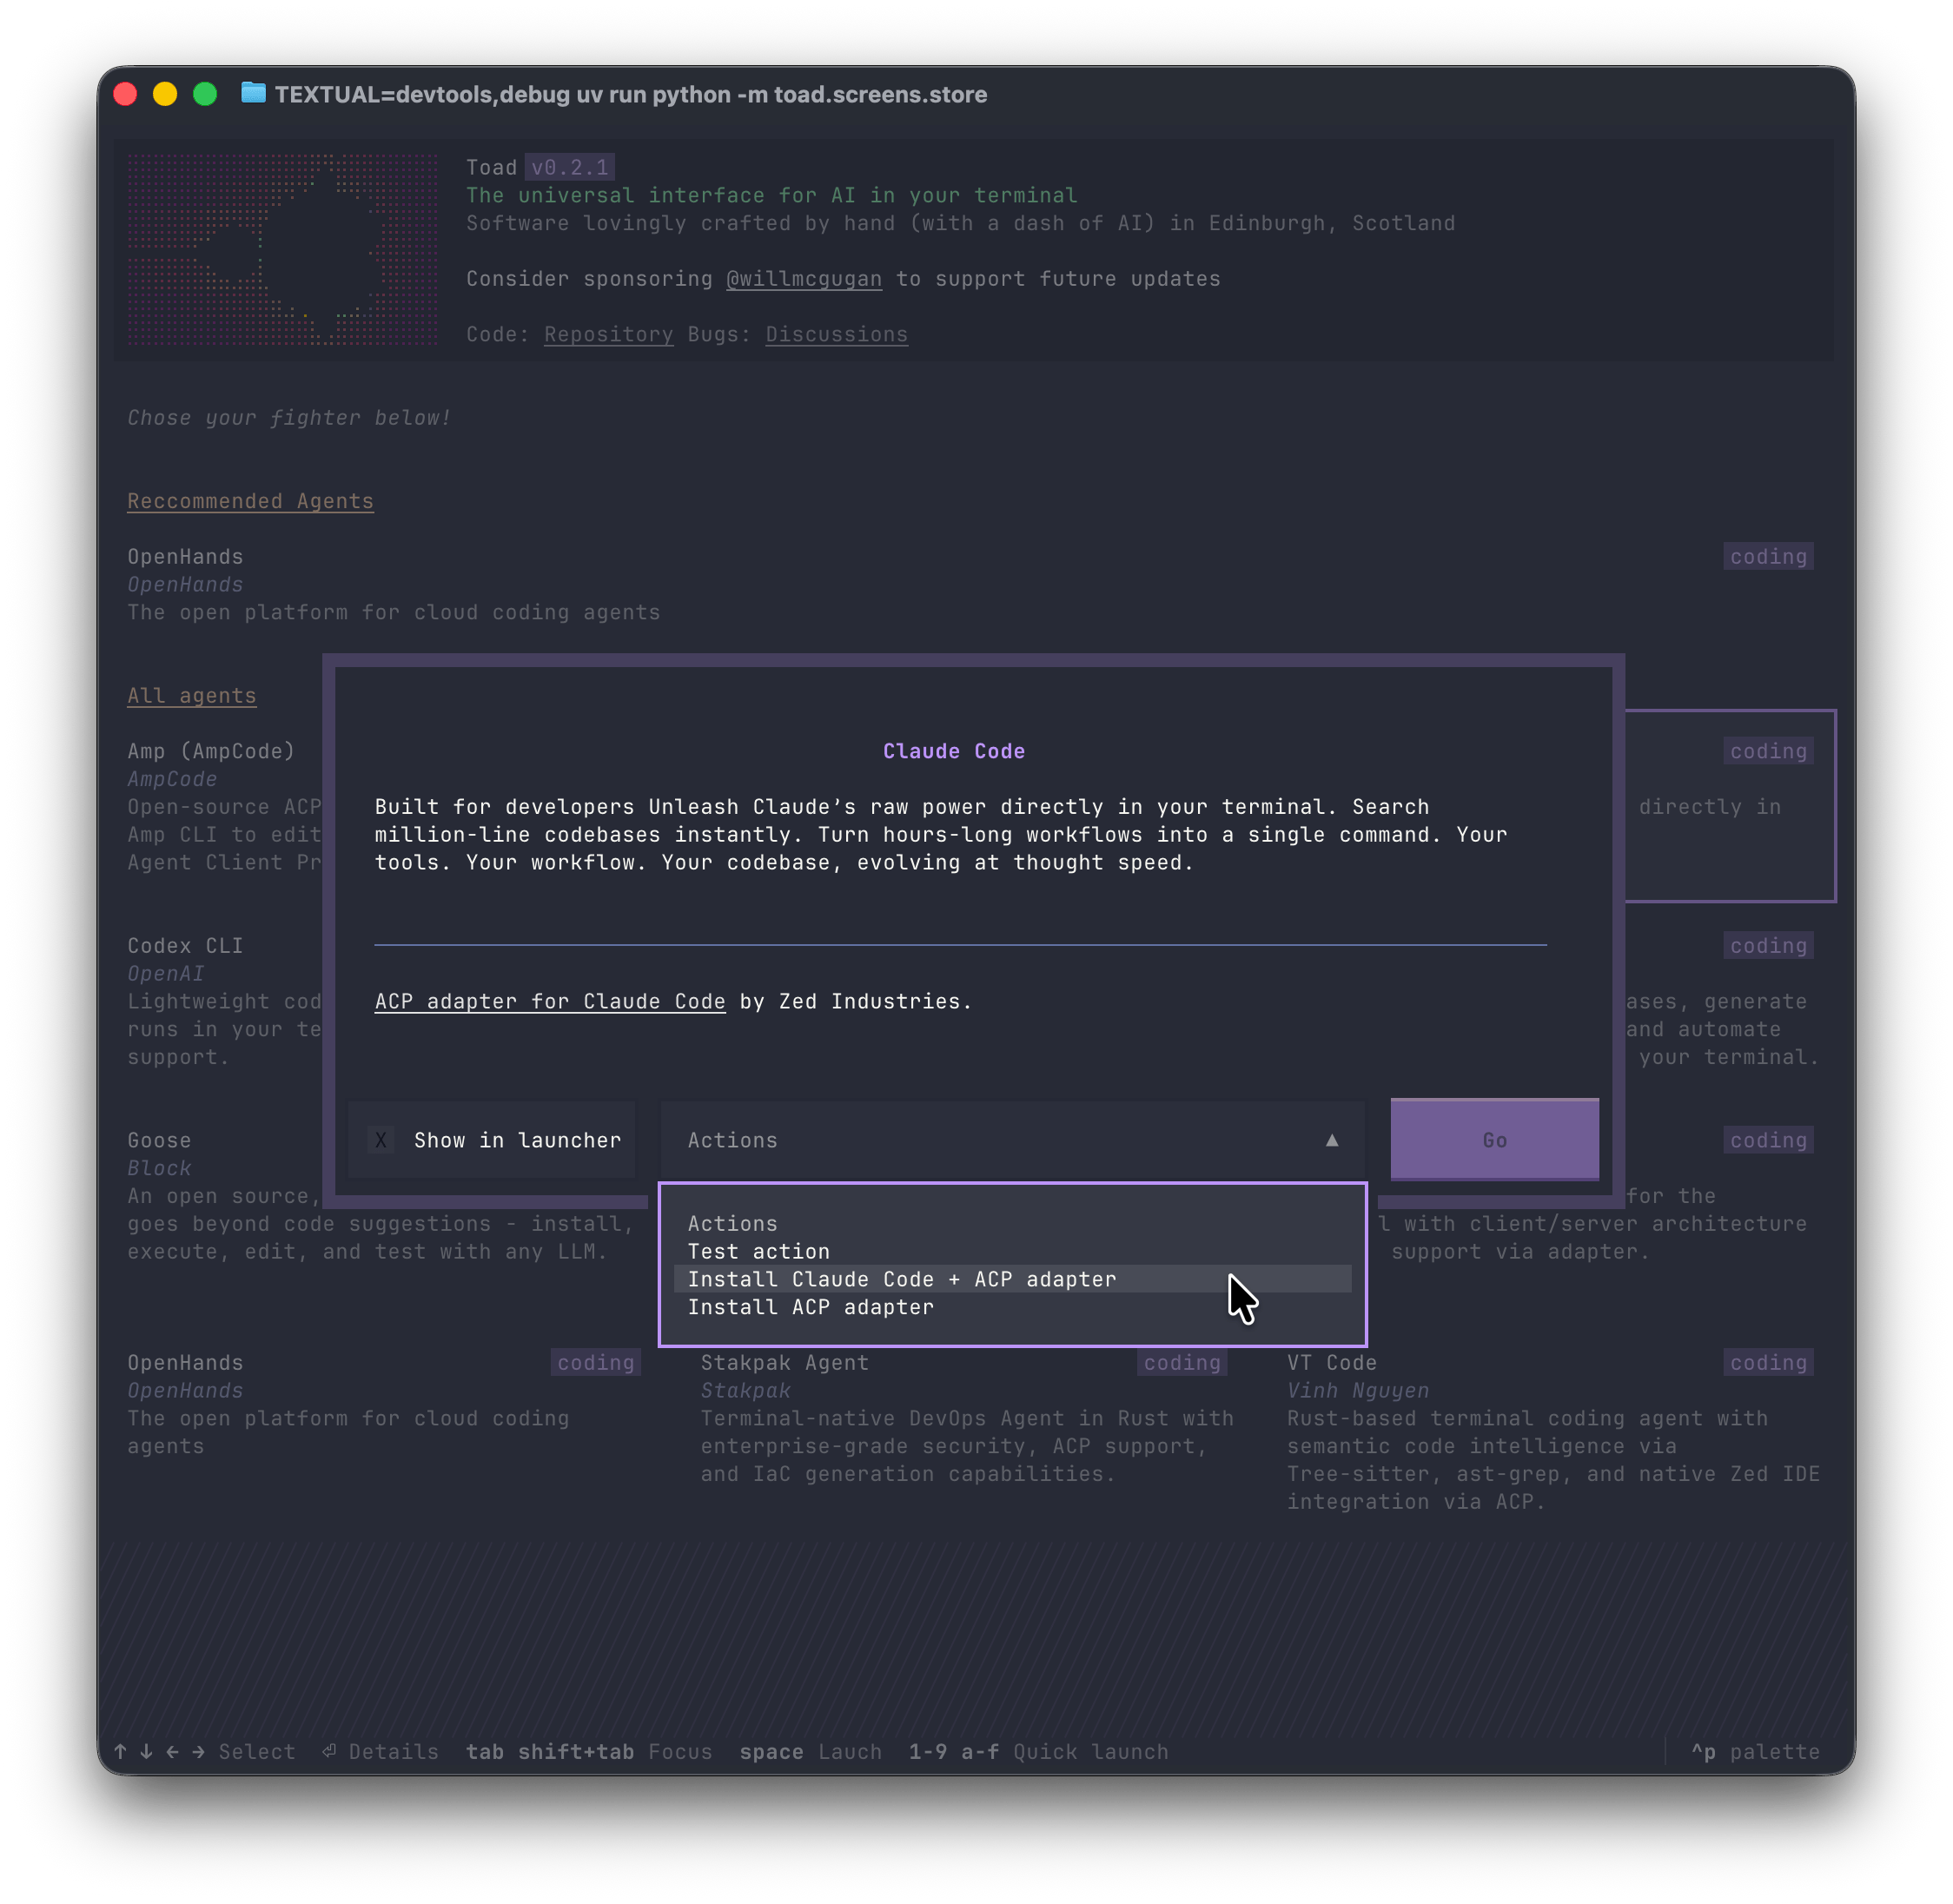1953x1904 pixels.
Task: Toggle the Show in launcher checkbox
Action: (381, 1140)
